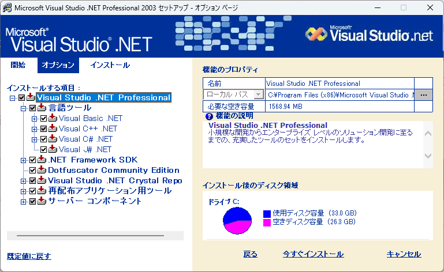This screenshot has height=272, width=444.
Task: Select Dotfuscator Community Edition tree label
Action: pos(114,170)
